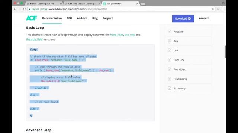Click the ACF logo
Viewport: 238px width, 133px height.
coord(31,18)
